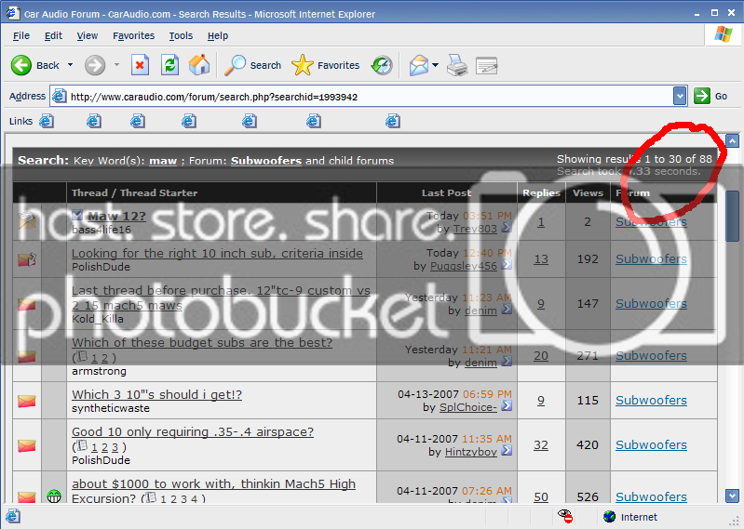744x529 pixels.
Task: Expand the Forward history dropdown arrow
Action: pos(116,65)
